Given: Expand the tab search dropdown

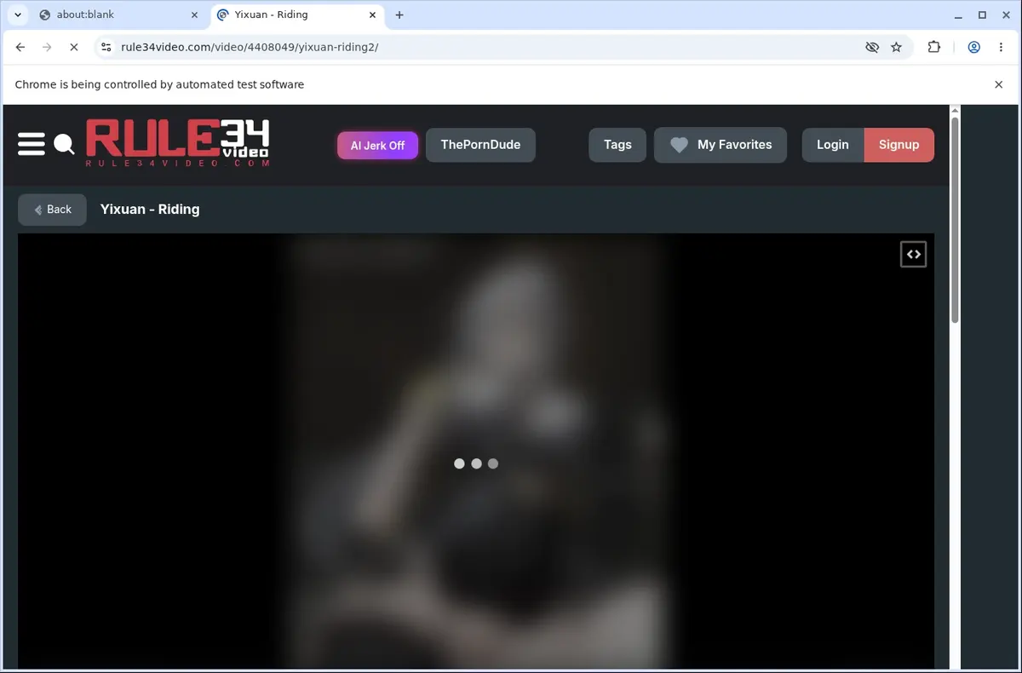Looking at the screenshot, I should point(17,14).
